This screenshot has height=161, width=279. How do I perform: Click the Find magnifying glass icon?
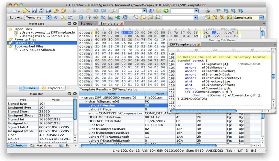point(114,11)
